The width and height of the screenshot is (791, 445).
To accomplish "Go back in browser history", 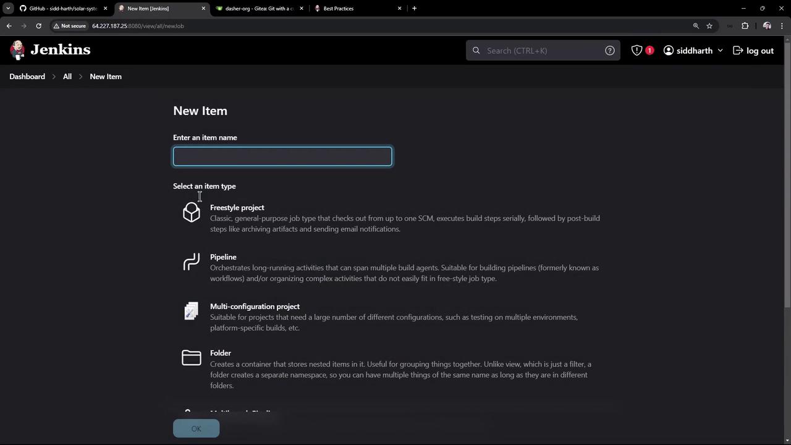I will tap(9, 26).
